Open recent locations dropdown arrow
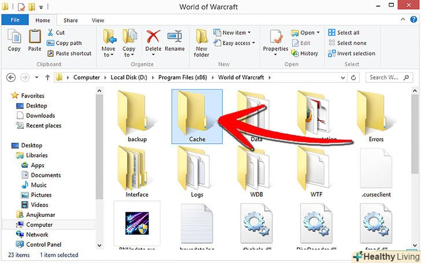 tap(37, 77)
